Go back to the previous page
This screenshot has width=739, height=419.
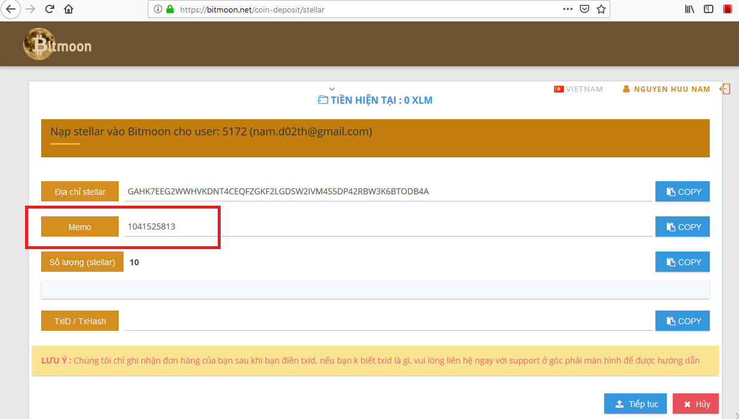point(10,9)
